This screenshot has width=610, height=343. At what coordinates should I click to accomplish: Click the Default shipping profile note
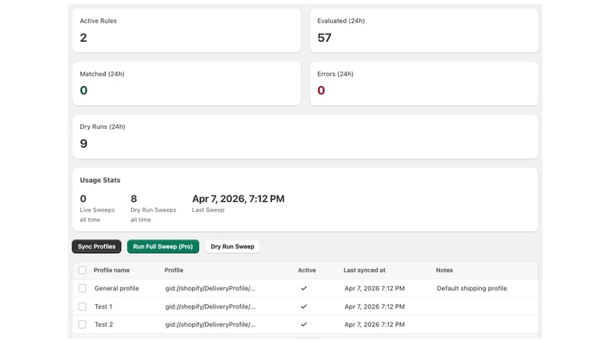pyautogui.click(x=472, y=288)
